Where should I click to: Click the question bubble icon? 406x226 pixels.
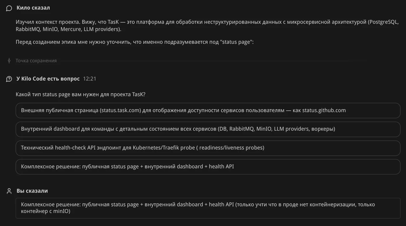pos(9,79)
